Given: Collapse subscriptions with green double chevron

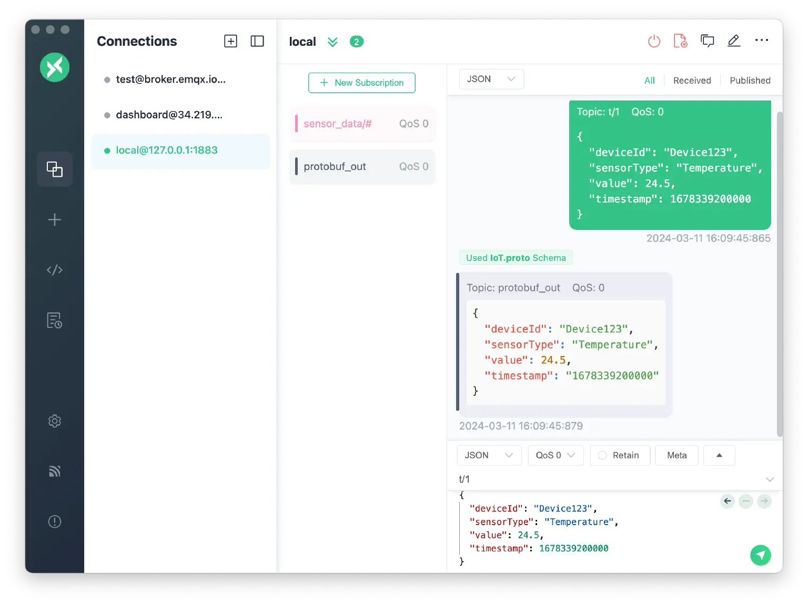Looking at the screenshot, I should 332,42.
